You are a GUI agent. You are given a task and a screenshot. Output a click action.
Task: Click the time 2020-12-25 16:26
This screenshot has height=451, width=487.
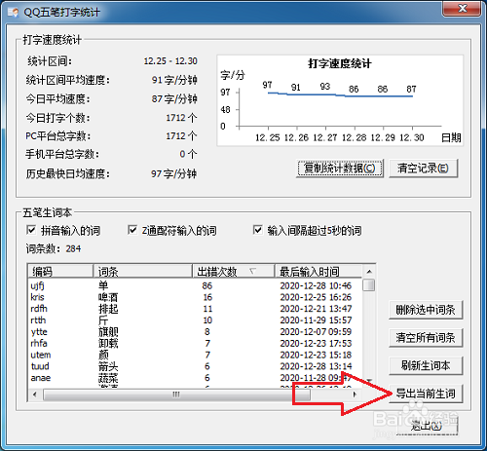pos(316,297)
